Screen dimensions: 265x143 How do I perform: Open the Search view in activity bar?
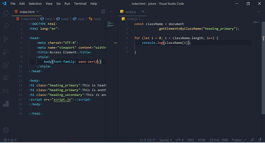pos(6,26)
